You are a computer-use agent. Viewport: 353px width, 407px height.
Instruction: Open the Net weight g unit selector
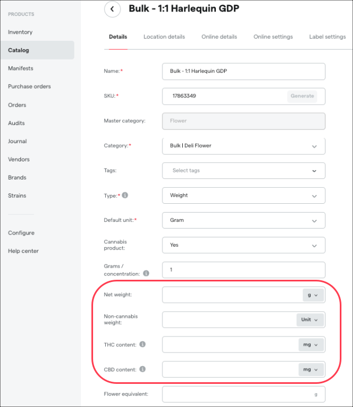click(x=313, y=295)
